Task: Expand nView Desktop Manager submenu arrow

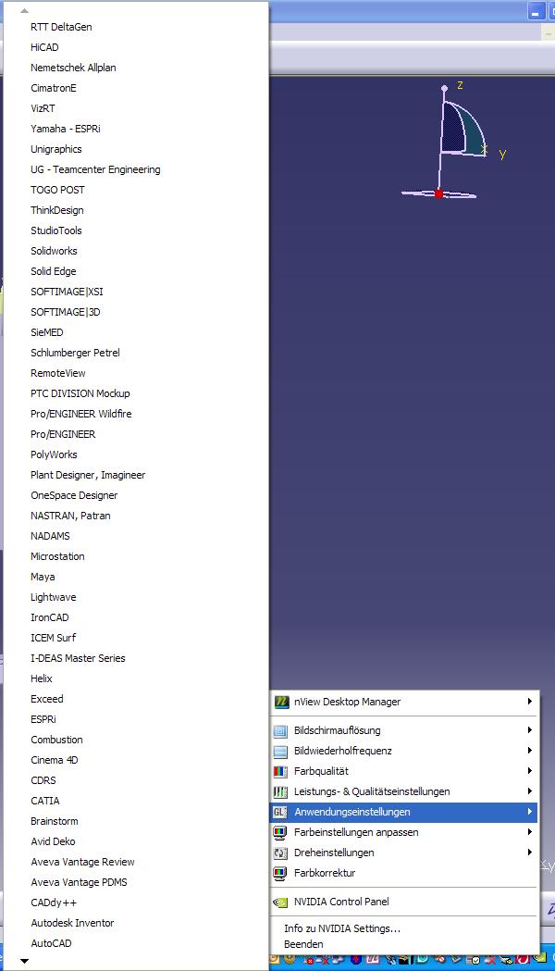Action: 530,702
